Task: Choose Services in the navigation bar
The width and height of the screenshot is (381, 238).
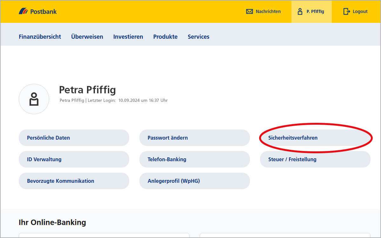Action: (198, 36)
